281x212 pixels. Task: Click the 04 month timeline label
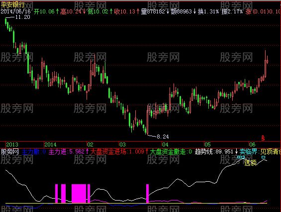[x=165, y=144]
